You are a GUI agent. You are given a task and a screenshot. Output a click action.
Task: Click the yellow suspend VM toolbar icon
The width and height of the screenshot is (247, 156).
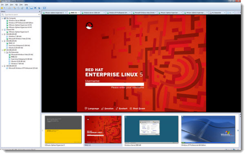click(x=2, y=8)
